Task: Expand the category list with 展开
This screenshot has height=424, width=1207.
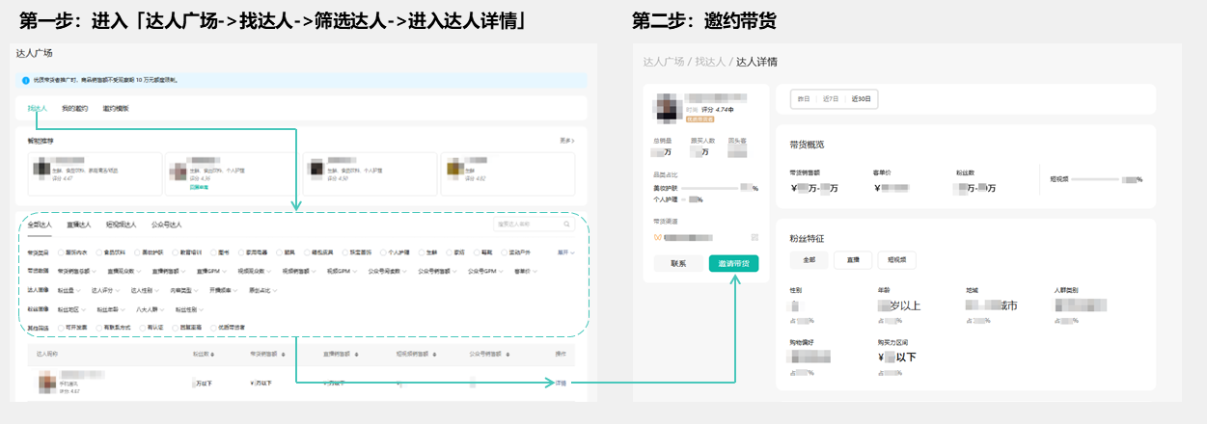Action: tap(566, 252)
